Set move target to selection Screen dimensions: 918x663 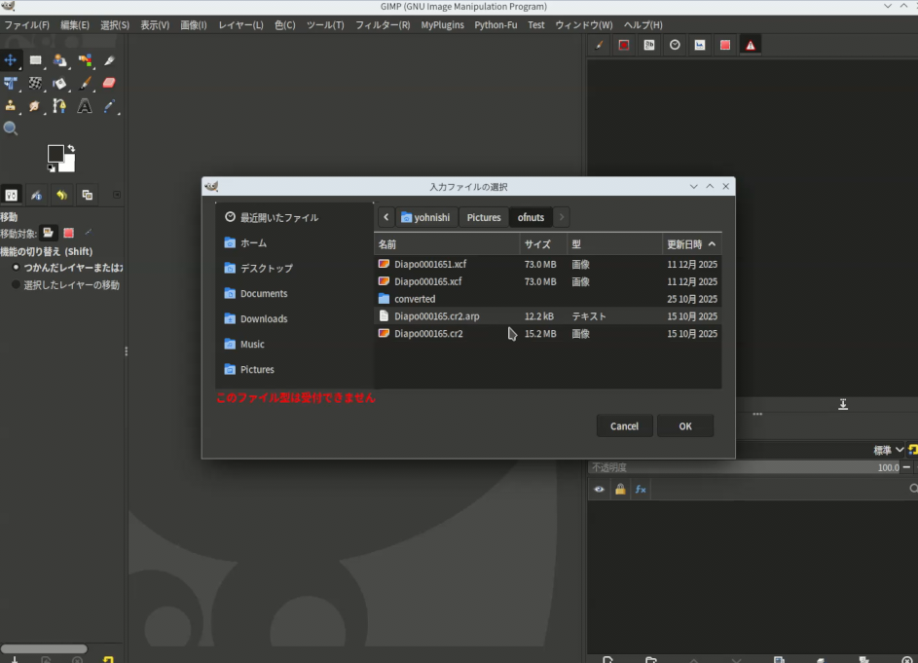point(68,233)
